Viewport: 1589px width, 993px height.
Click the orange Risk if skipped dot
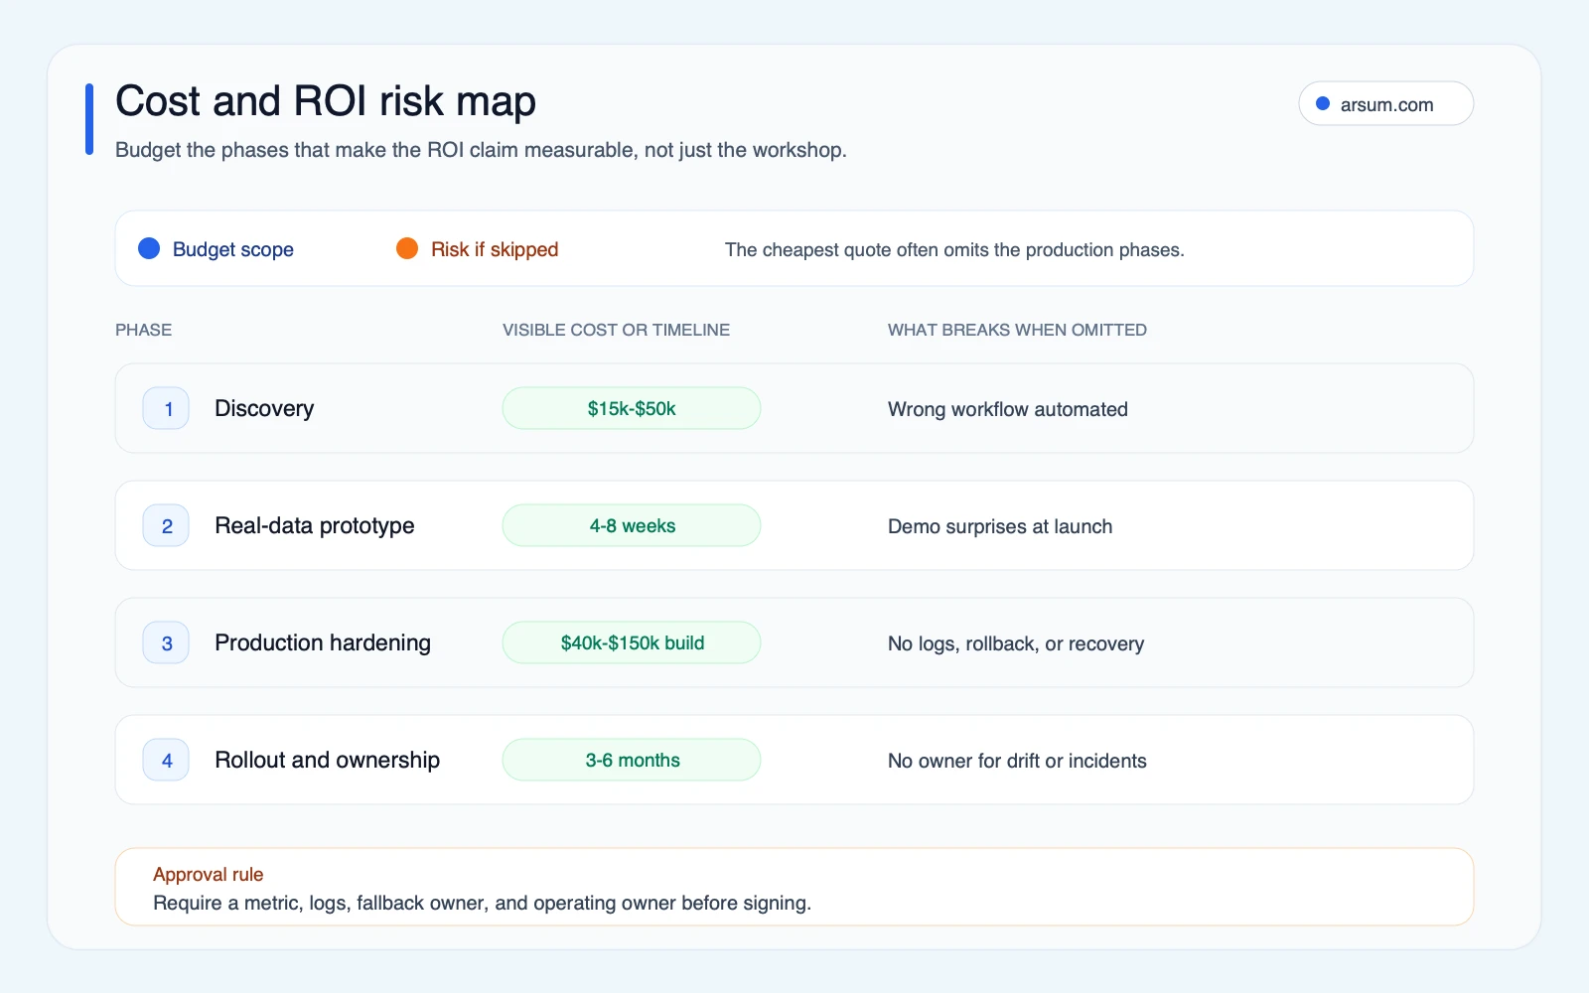point(407,248)
